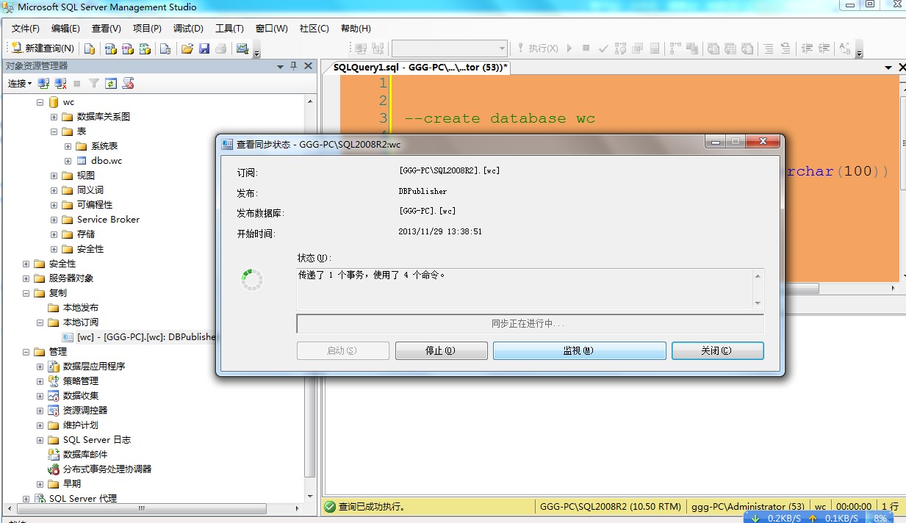The image size is (906, 523).
Task: Expand the 数据库关系图 node
Action: click(54, 117)
